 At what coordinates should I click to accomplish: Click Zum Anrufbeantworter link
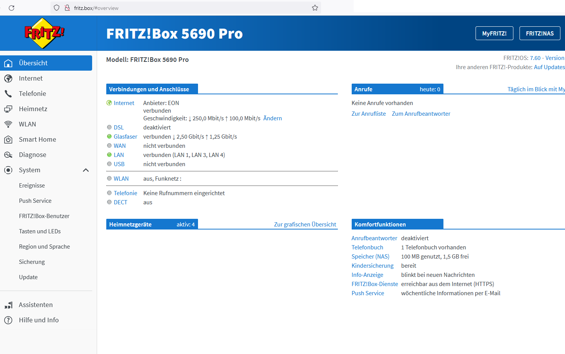(x=421, y=114)
